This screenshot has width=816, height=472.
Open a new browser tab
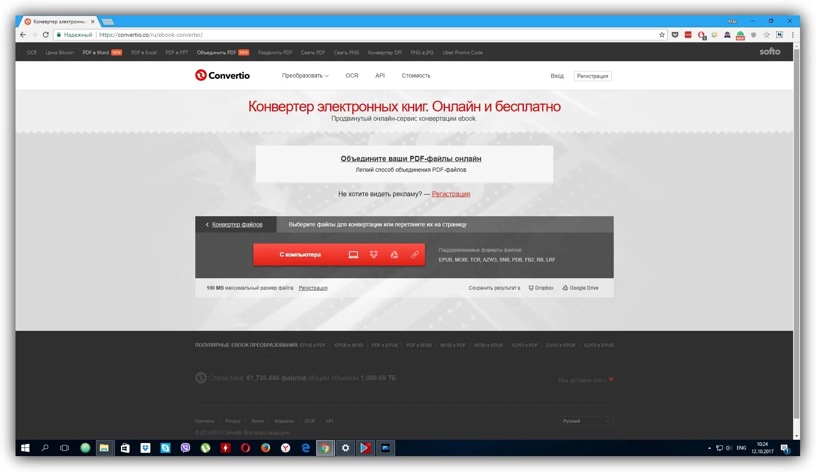click(x=108, y=22)
